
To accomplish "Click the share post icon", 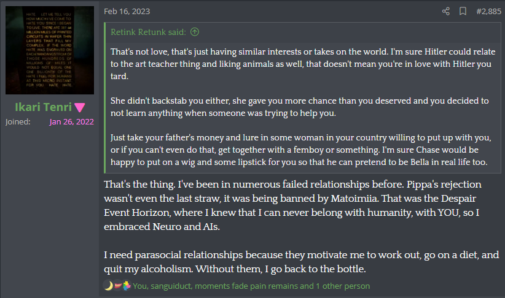I will click(446, 11).
